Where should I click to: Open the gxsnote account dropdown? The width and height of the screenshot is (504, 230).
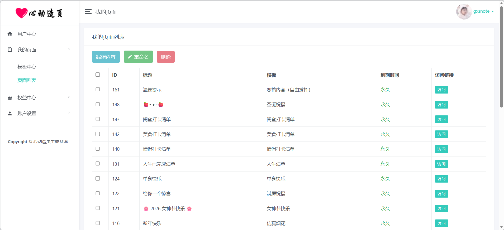(x=483, y=11)
